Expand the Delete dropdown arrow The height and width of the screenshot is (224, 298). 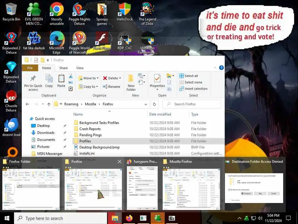(120, 78)
